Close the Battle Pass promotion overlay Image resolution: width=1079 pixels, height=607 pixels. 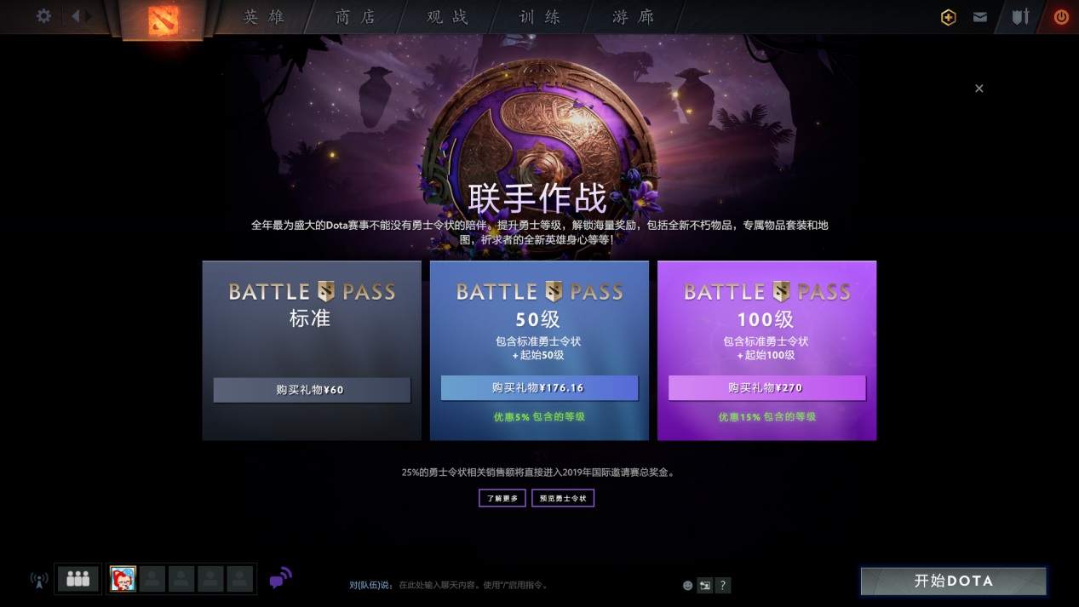(979, 89)
